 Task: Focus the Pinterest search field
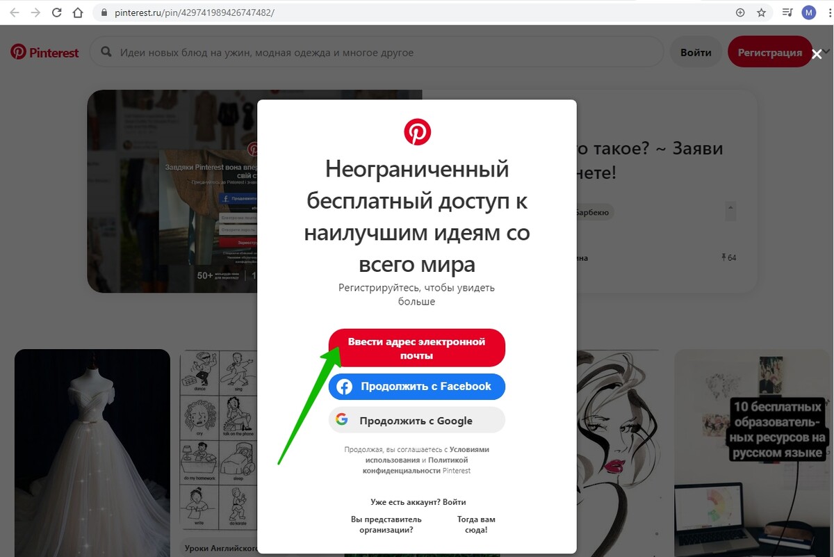[377, 52]
